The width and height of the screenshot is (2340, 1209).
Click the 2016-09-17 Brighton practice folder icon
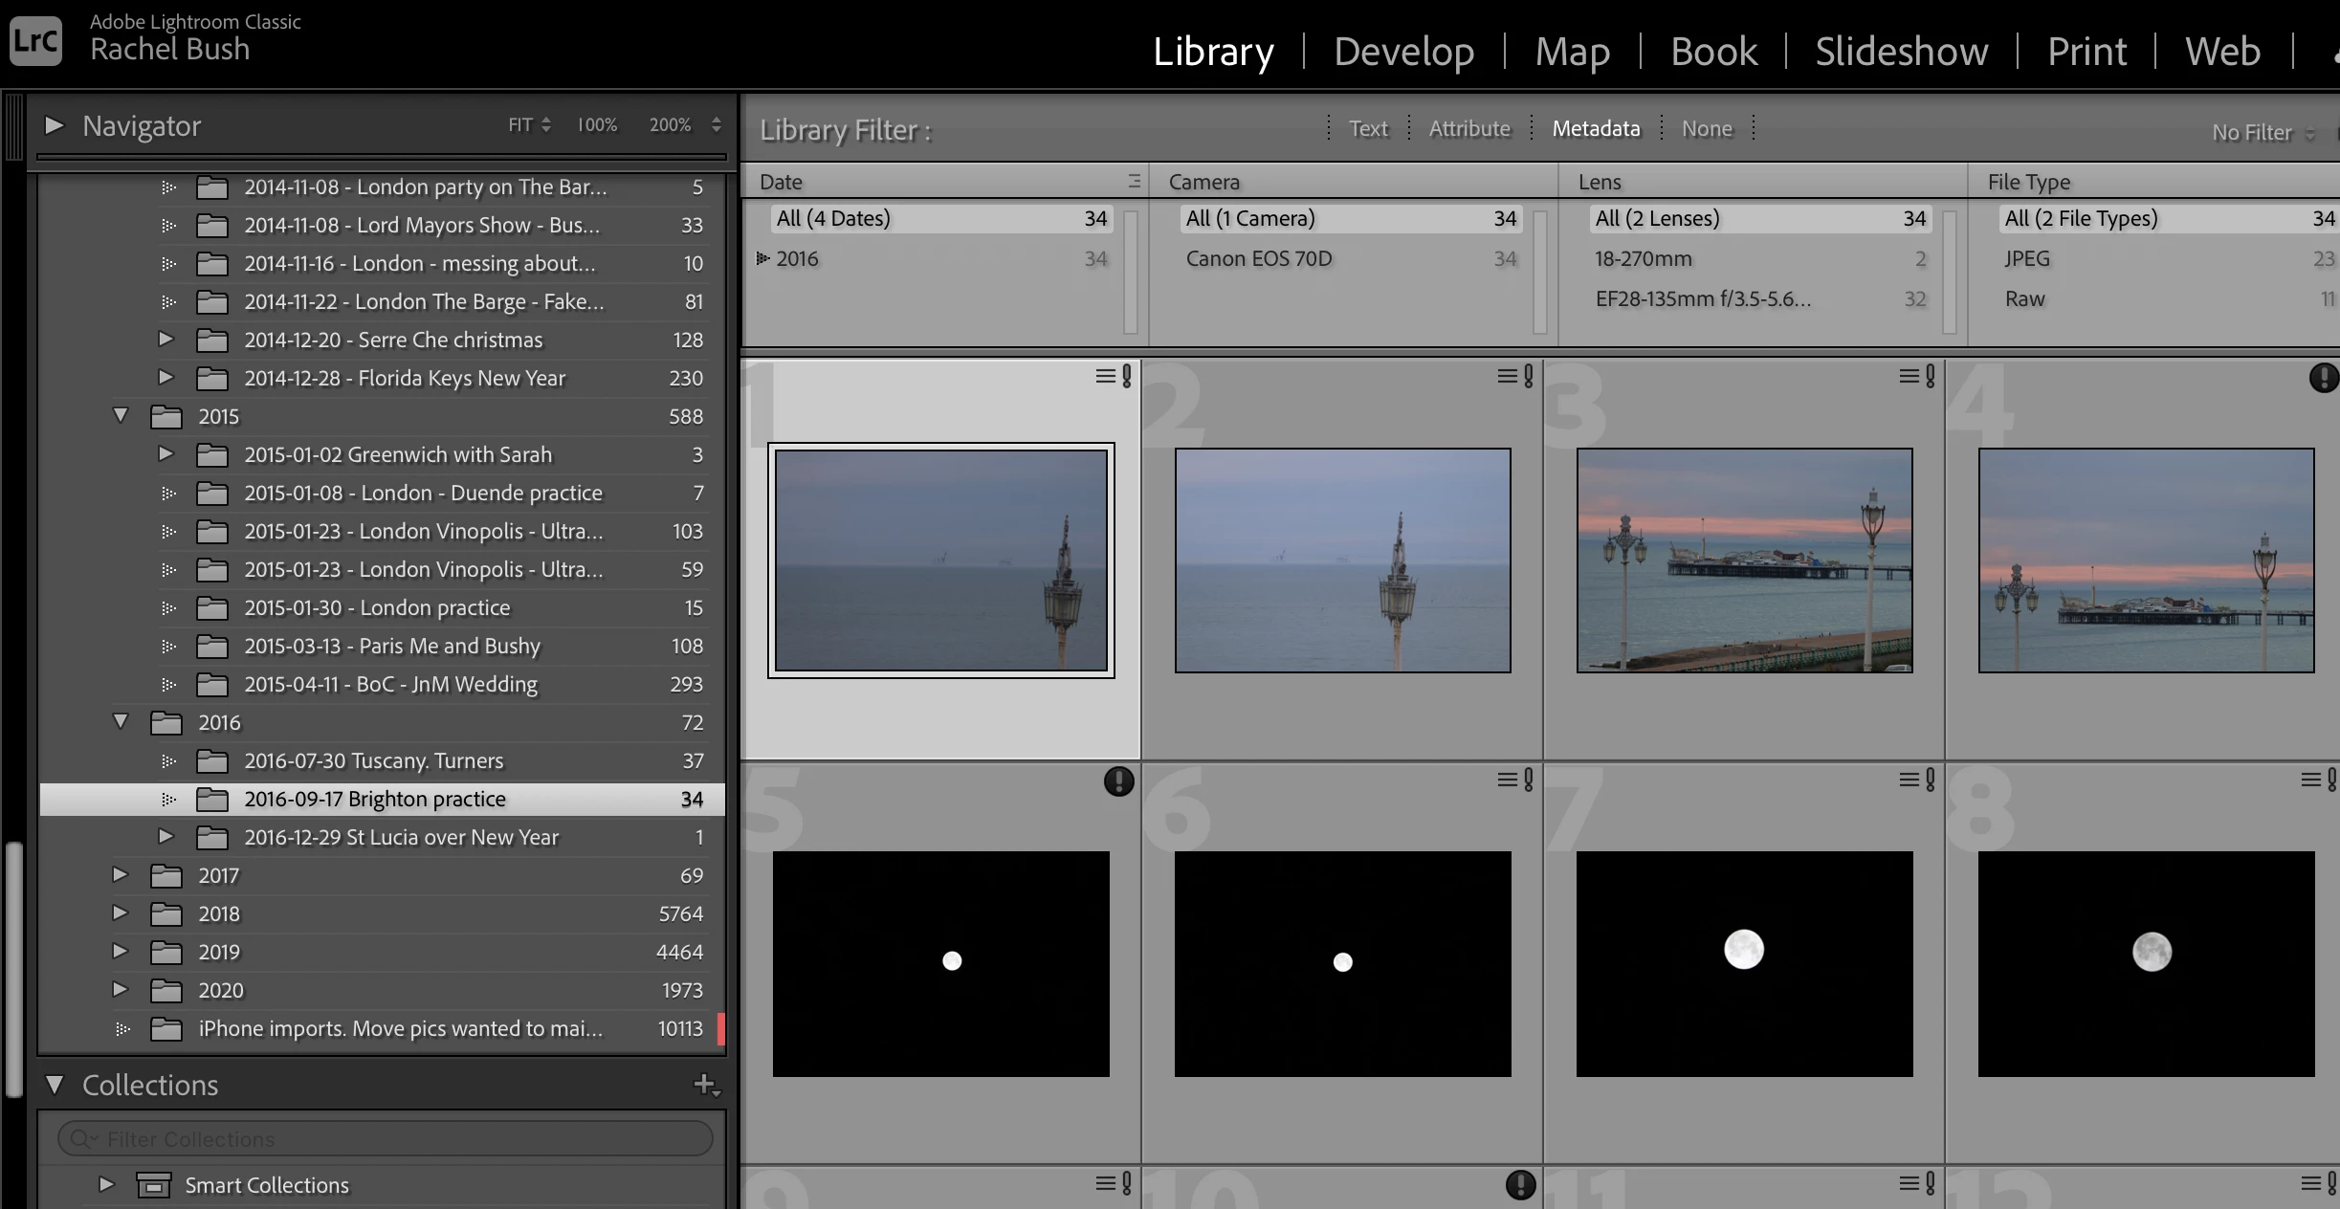point(211,799)
